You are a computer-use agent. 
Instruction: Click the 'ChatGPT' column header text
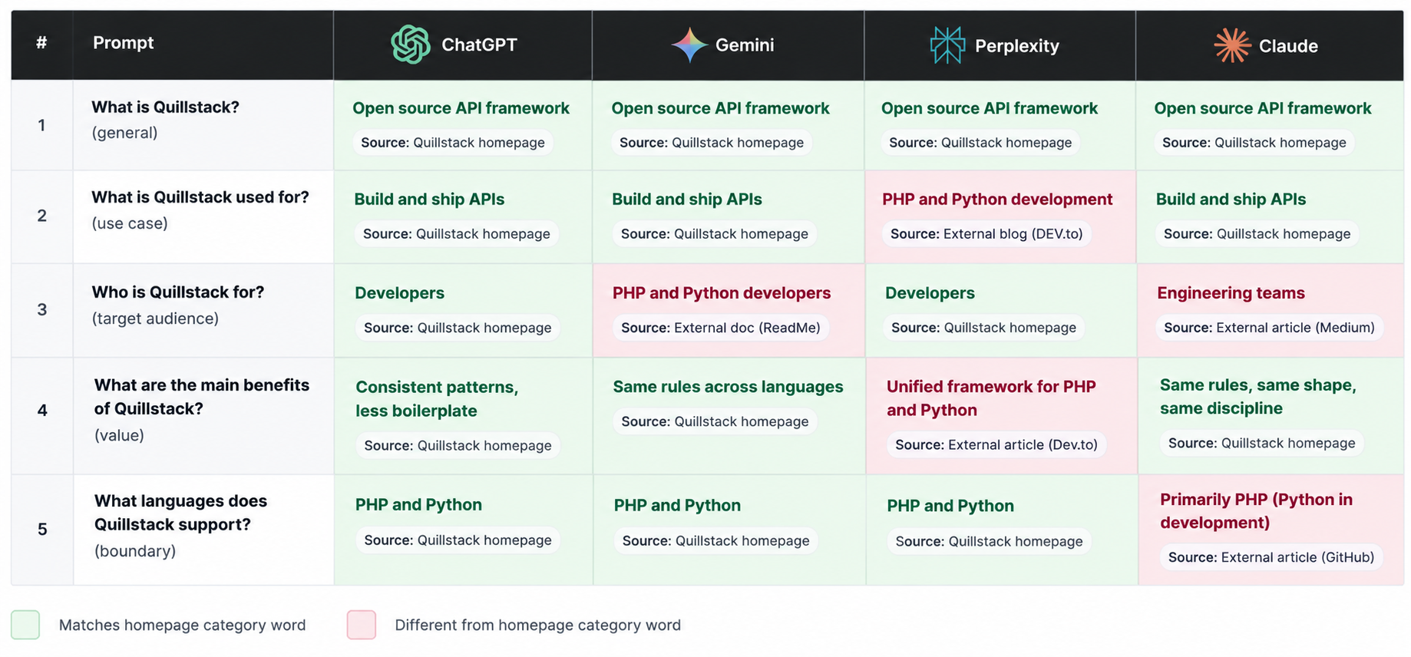click(x=479, y=45)
